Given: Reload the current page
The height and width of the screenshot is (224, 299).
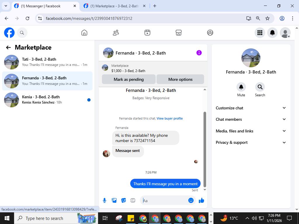Looking at the screenshot, I should point(27,18).
